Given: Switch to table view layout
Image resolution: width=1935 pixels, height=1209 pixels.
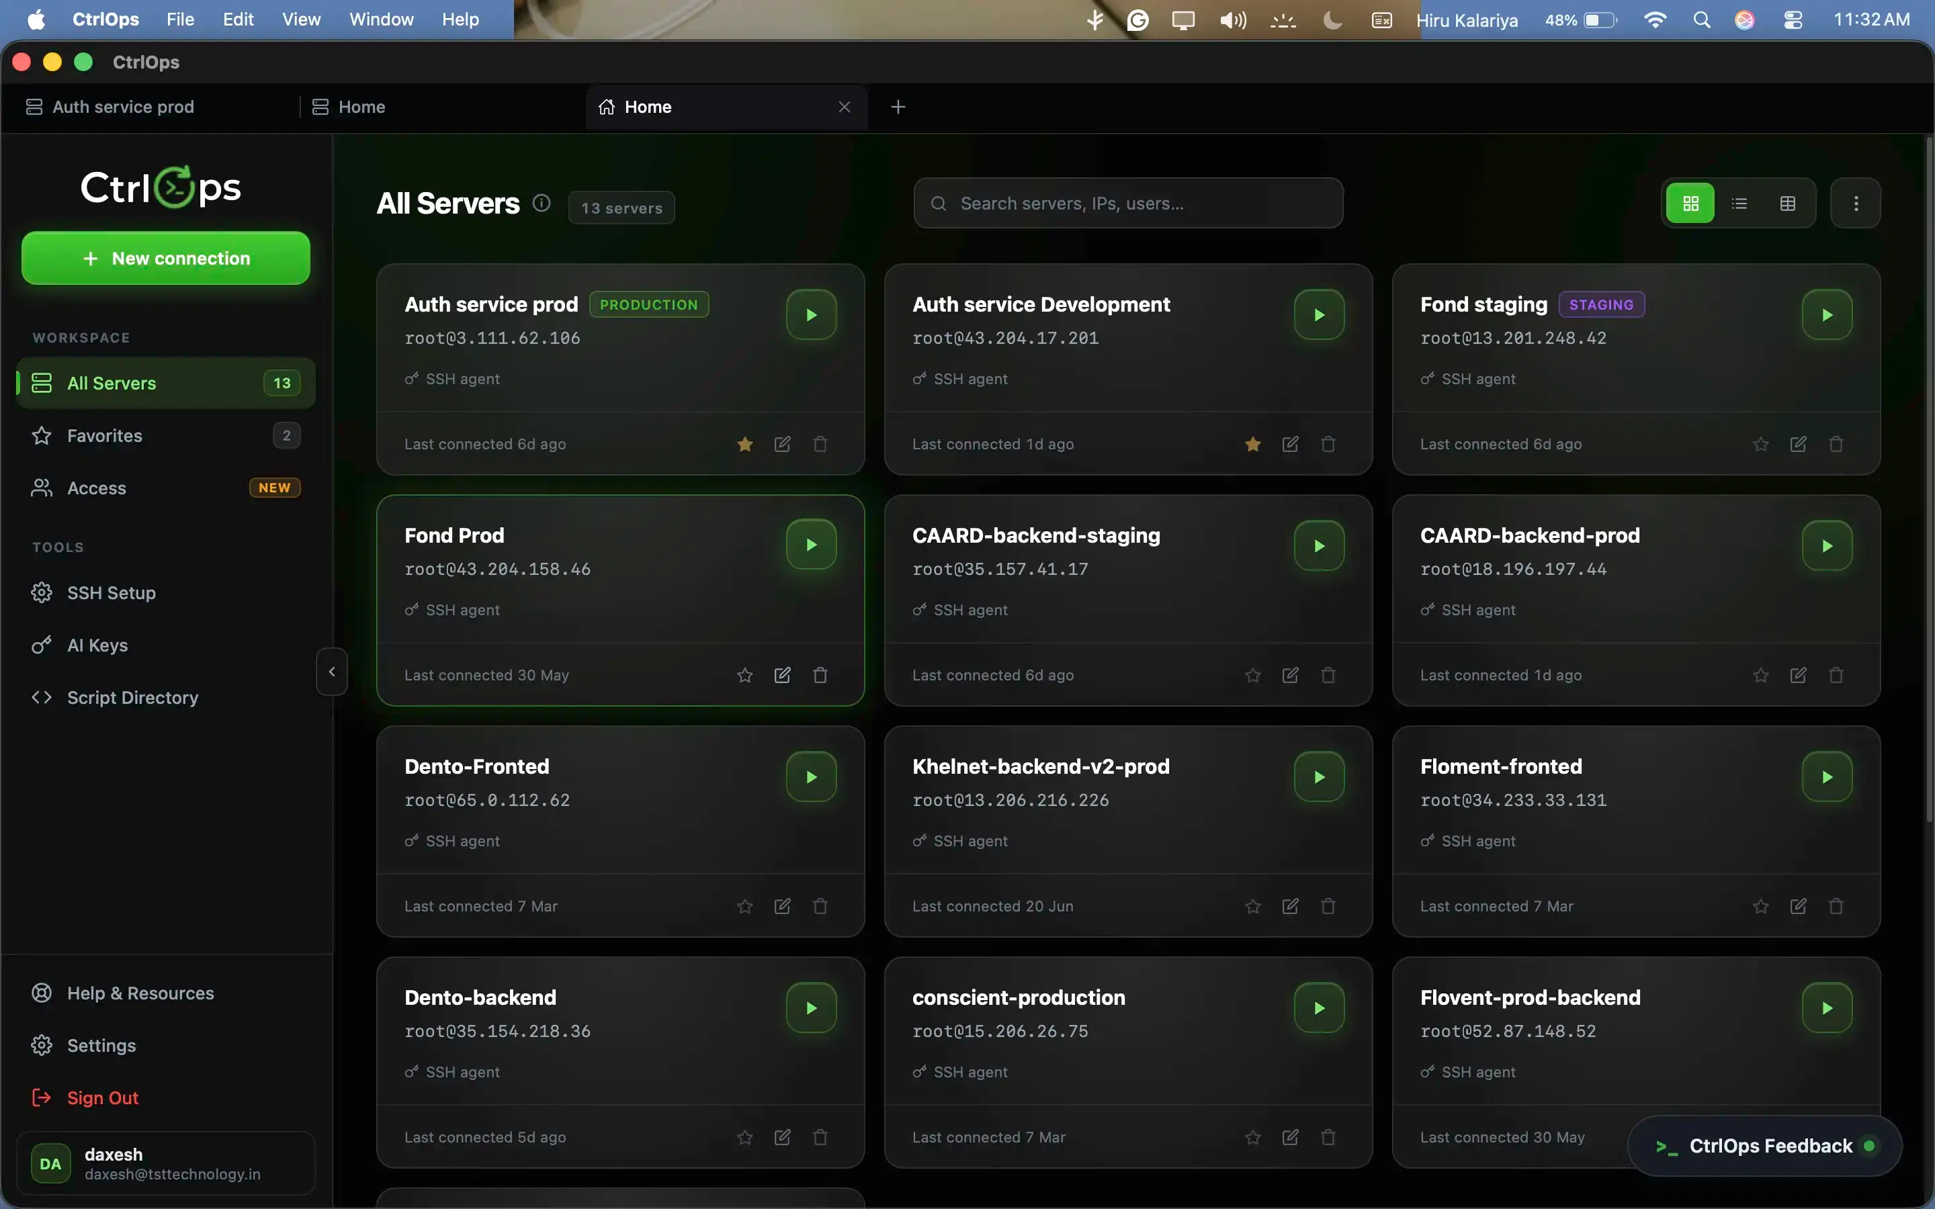Looking at the screenshot, I should pyautogui.click(x=1788, y=203).
